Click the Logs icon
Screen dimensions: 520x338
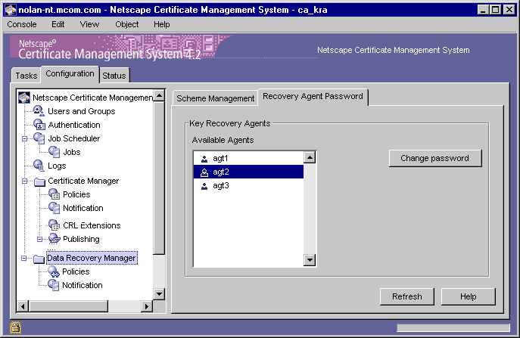[39, 166]
